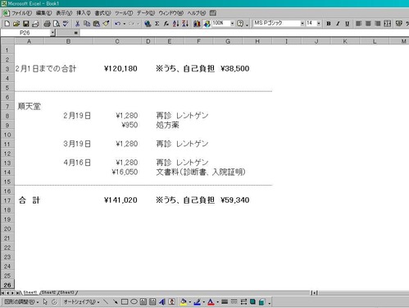Open the ファイル (File) menu
The width and height of the screenshot is (409, 308).
[21, 13]
